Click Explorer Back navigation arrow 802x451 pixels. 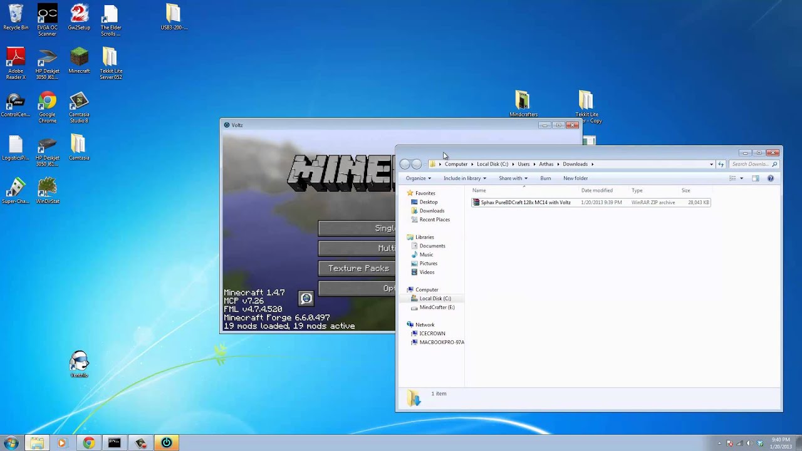(405, 164)
